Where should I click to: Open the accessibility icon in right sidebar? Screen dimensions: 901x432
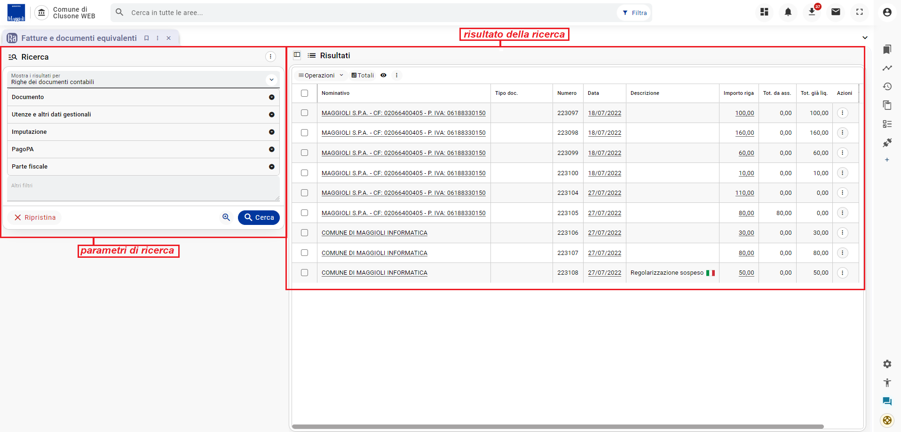point(887,383)
